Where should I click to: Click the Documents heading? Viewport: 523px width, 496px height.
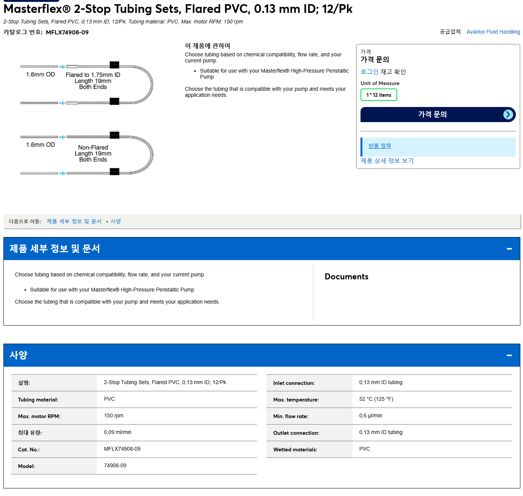coord(347,277)
